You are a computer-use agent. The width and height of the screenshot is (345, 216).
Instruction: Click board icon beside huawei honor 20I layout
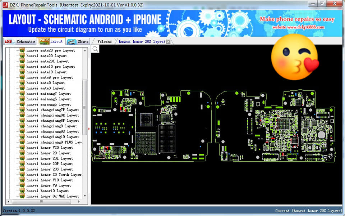point(22,158)
